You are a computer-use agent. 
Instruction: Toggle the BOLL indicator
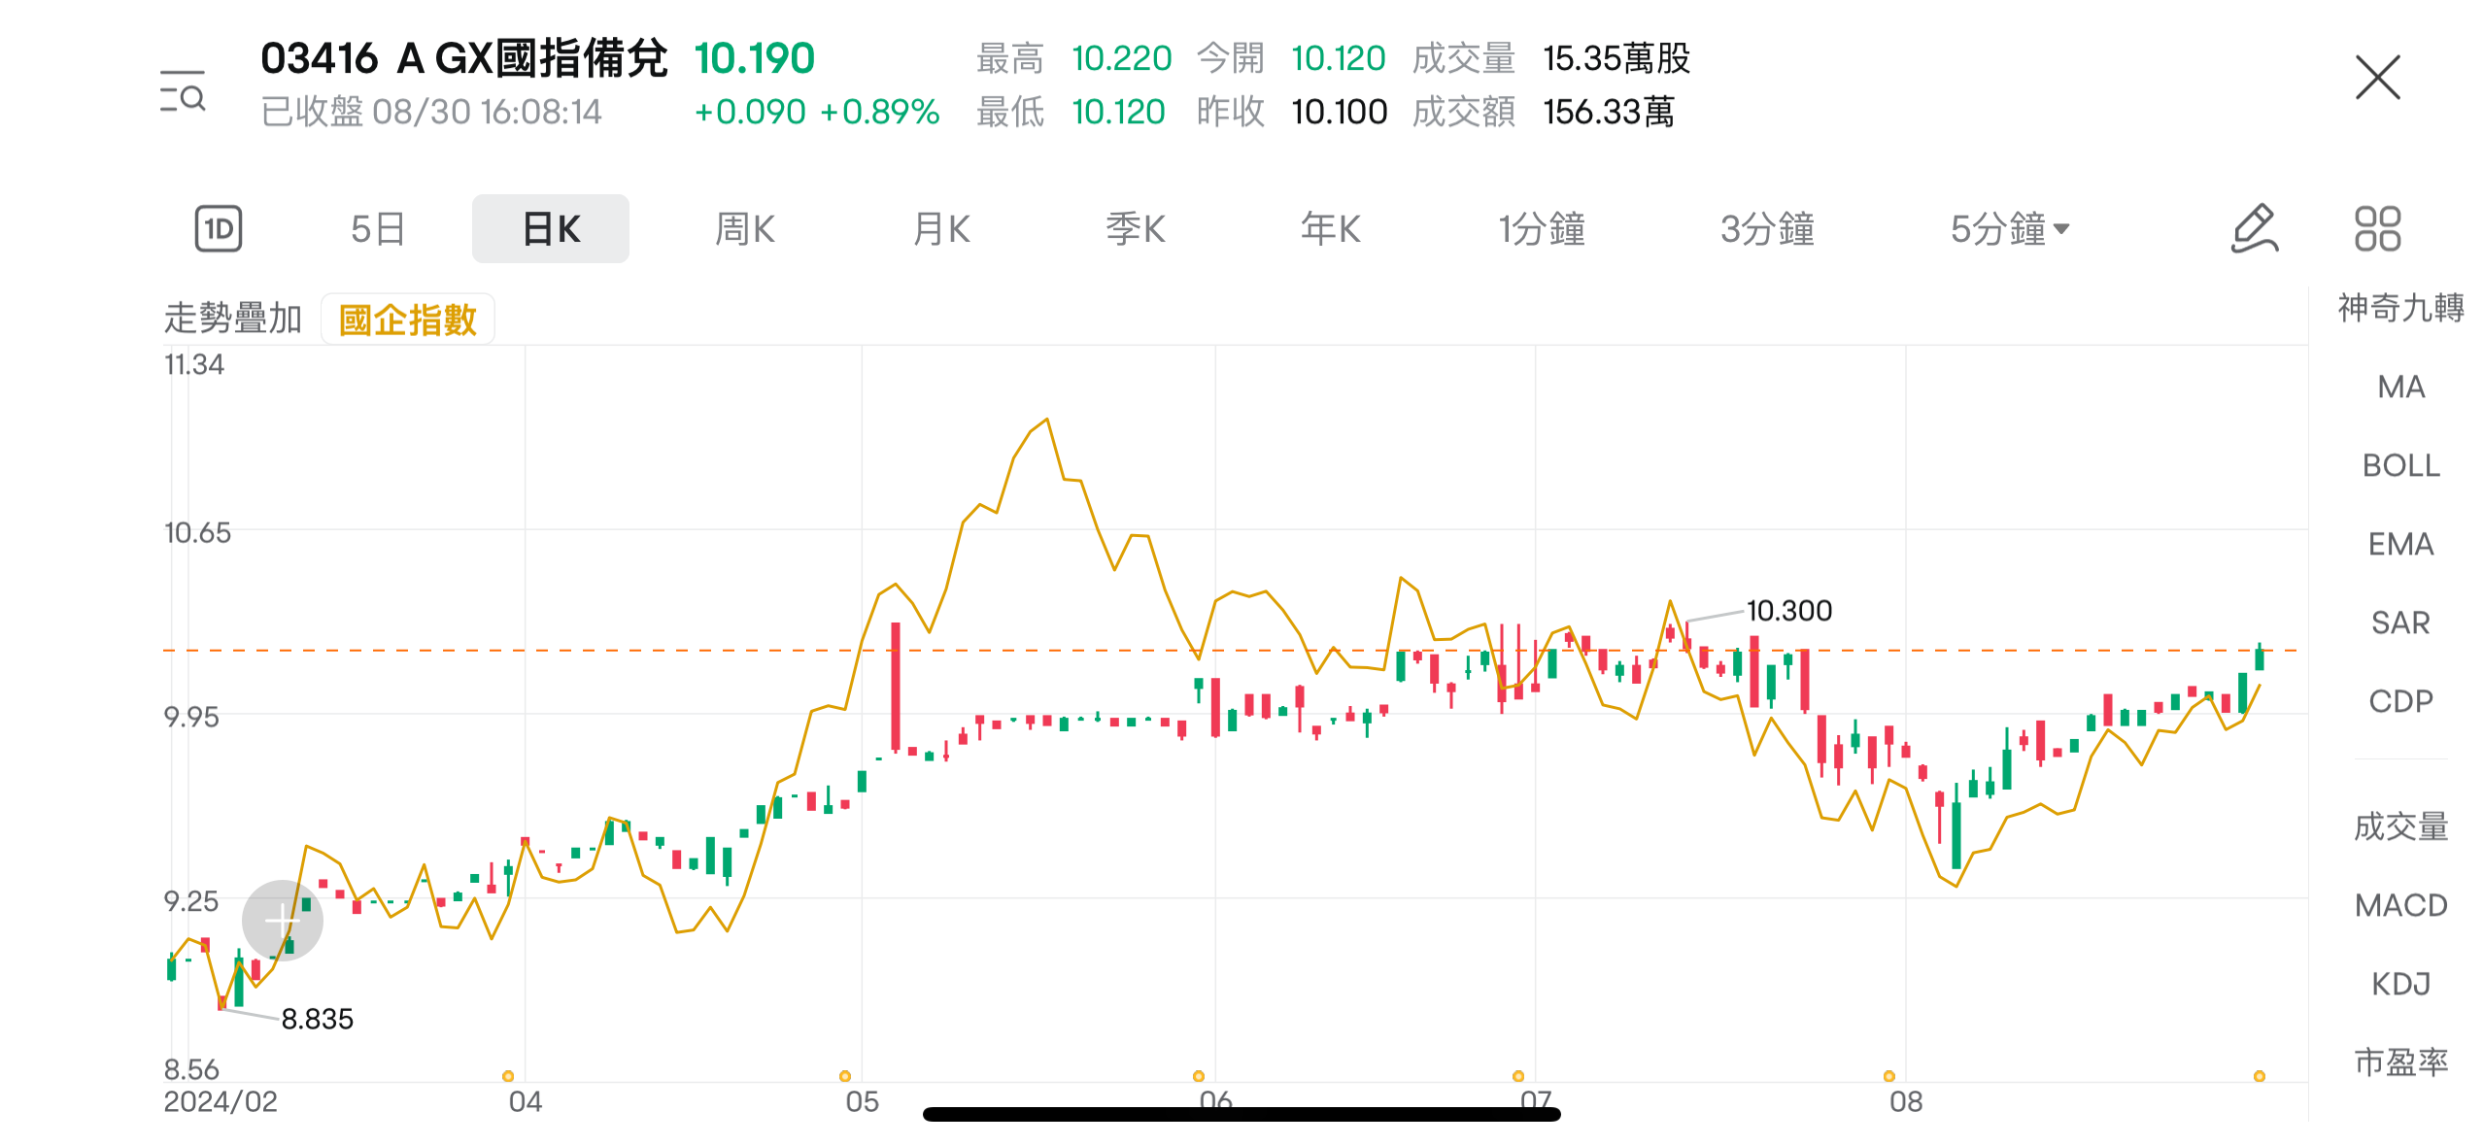(x=2400, y=465)
